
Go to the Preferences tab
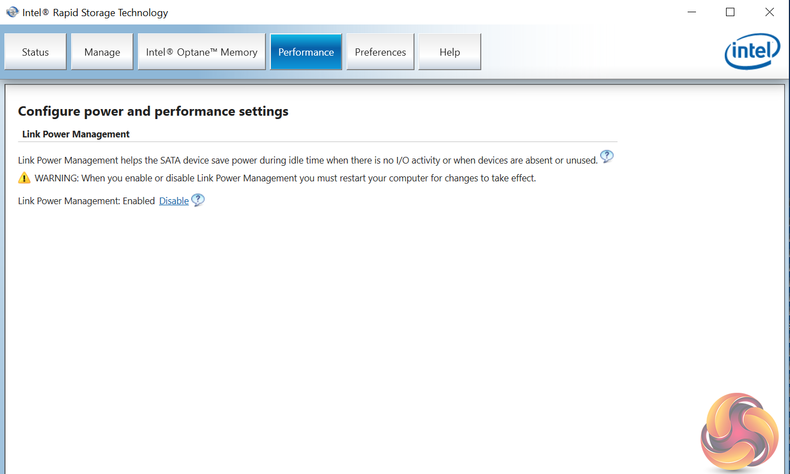point(381,52)
